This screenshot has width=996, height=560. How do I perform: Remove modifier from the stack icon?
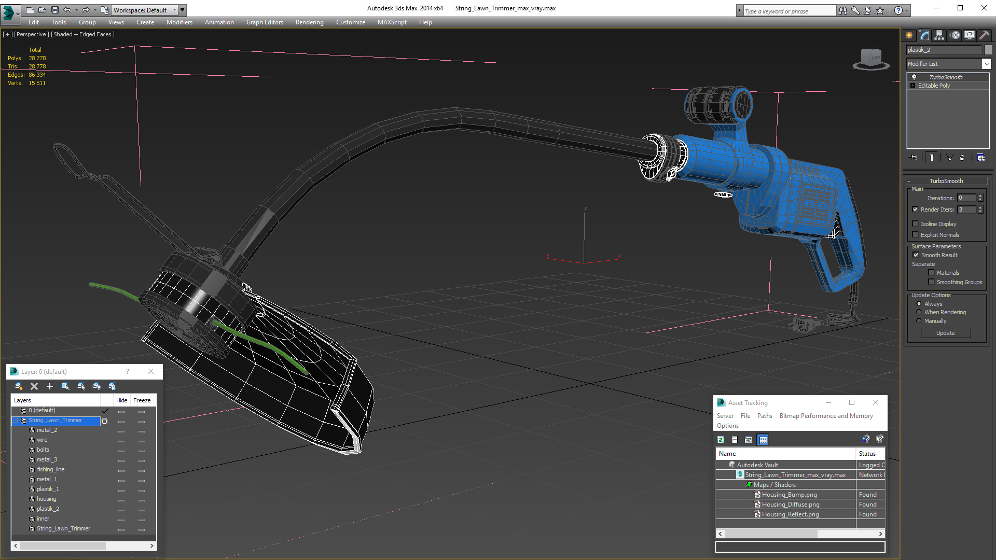tap(962, 158)
